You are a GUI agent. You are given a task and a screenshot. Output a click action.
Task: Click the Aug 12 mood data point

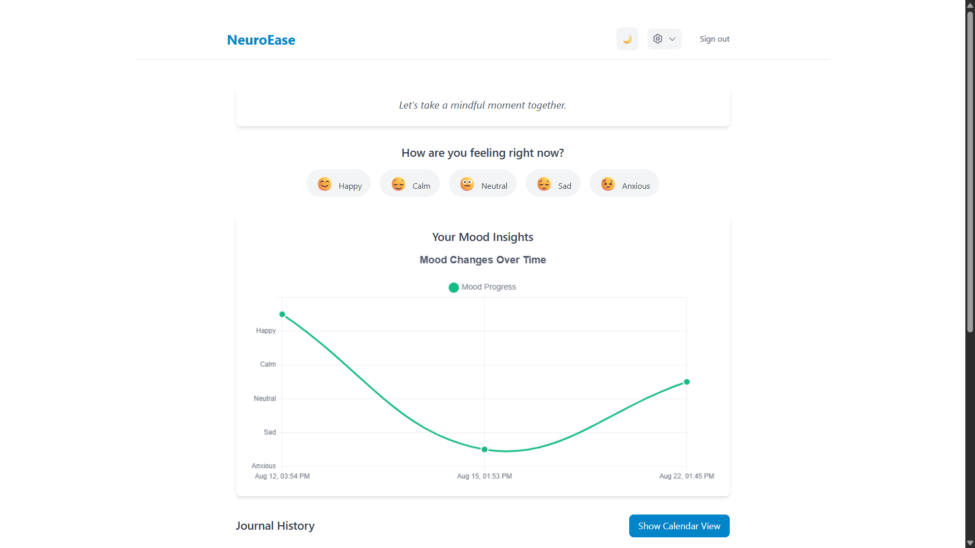pyautogui.click(x=282, y=314)
